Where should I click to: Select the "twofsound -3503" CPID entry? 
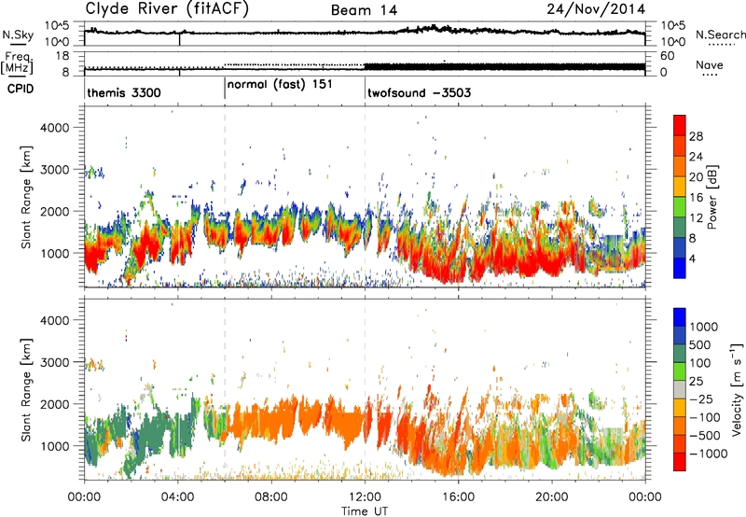[x=419, y=92]
